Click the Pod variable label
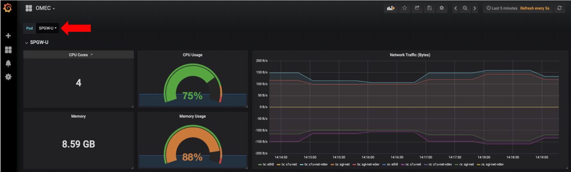This screenshot has width=571, height=172. click(x=29, y=28)
